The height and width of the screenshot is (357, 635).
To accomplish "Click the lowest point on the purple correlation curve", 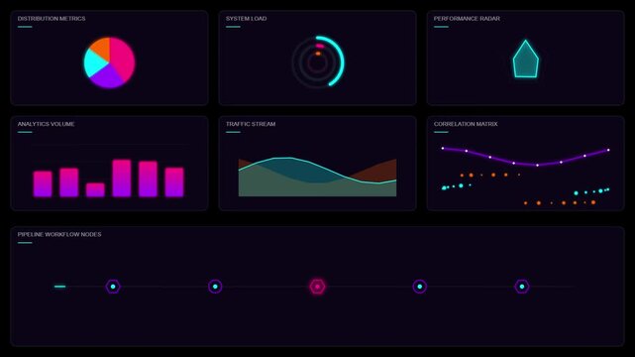I will 537,165.
